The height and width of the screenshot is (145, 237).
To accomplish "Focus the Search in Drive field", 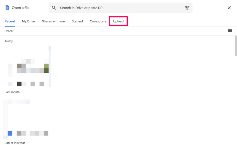I will (x=118, y=8).
